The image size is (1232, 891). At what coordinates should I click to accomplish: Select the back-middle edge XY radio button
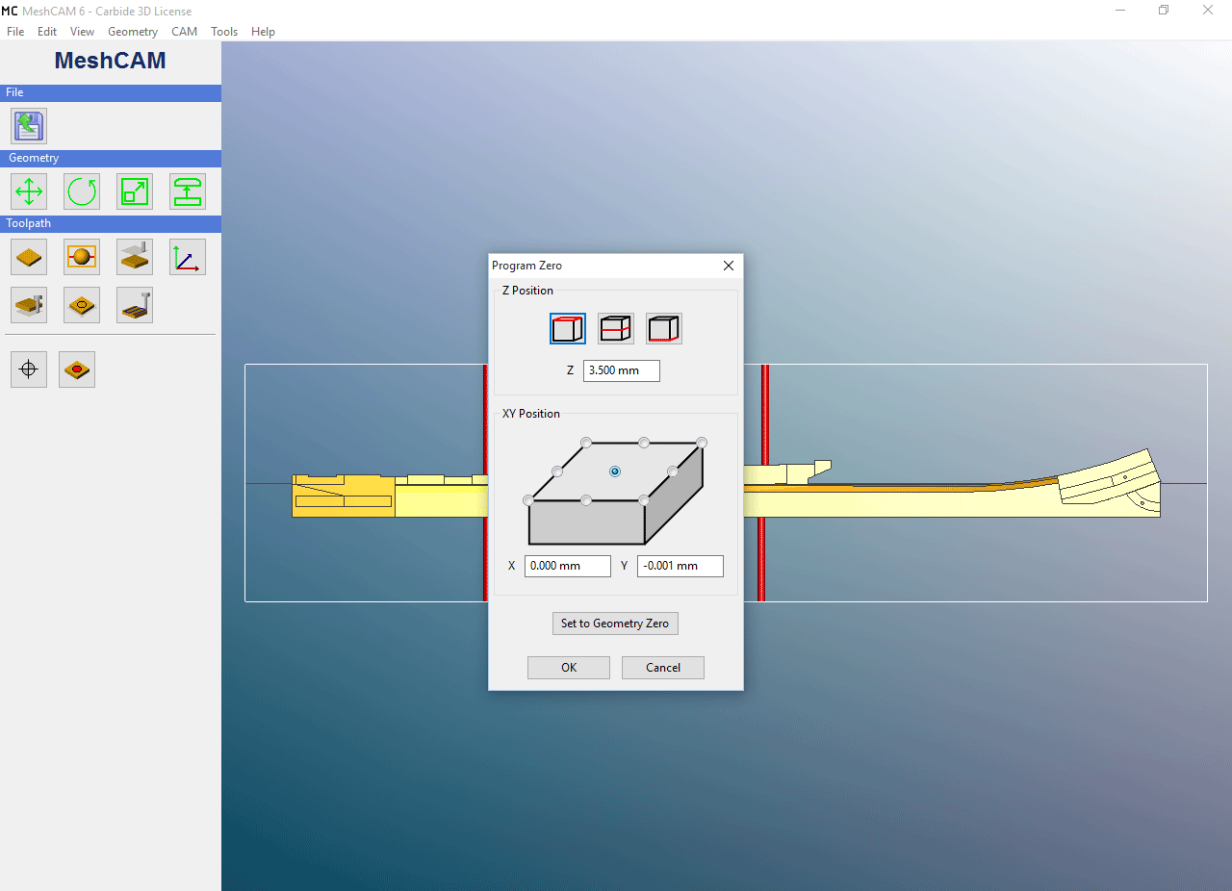point(644,443)
